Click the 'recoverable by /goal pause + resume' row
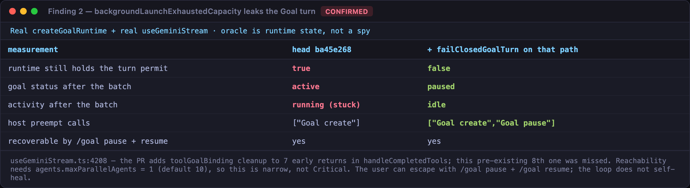 click(x=345, y=141)
